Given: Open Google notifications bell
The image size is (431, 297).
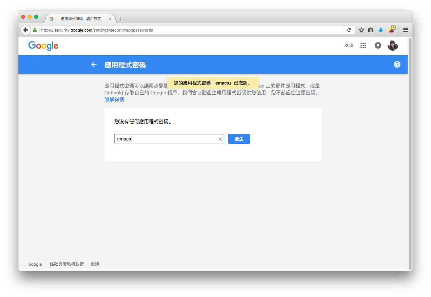Looking at the screenshot, I should (x=378, y=45).
